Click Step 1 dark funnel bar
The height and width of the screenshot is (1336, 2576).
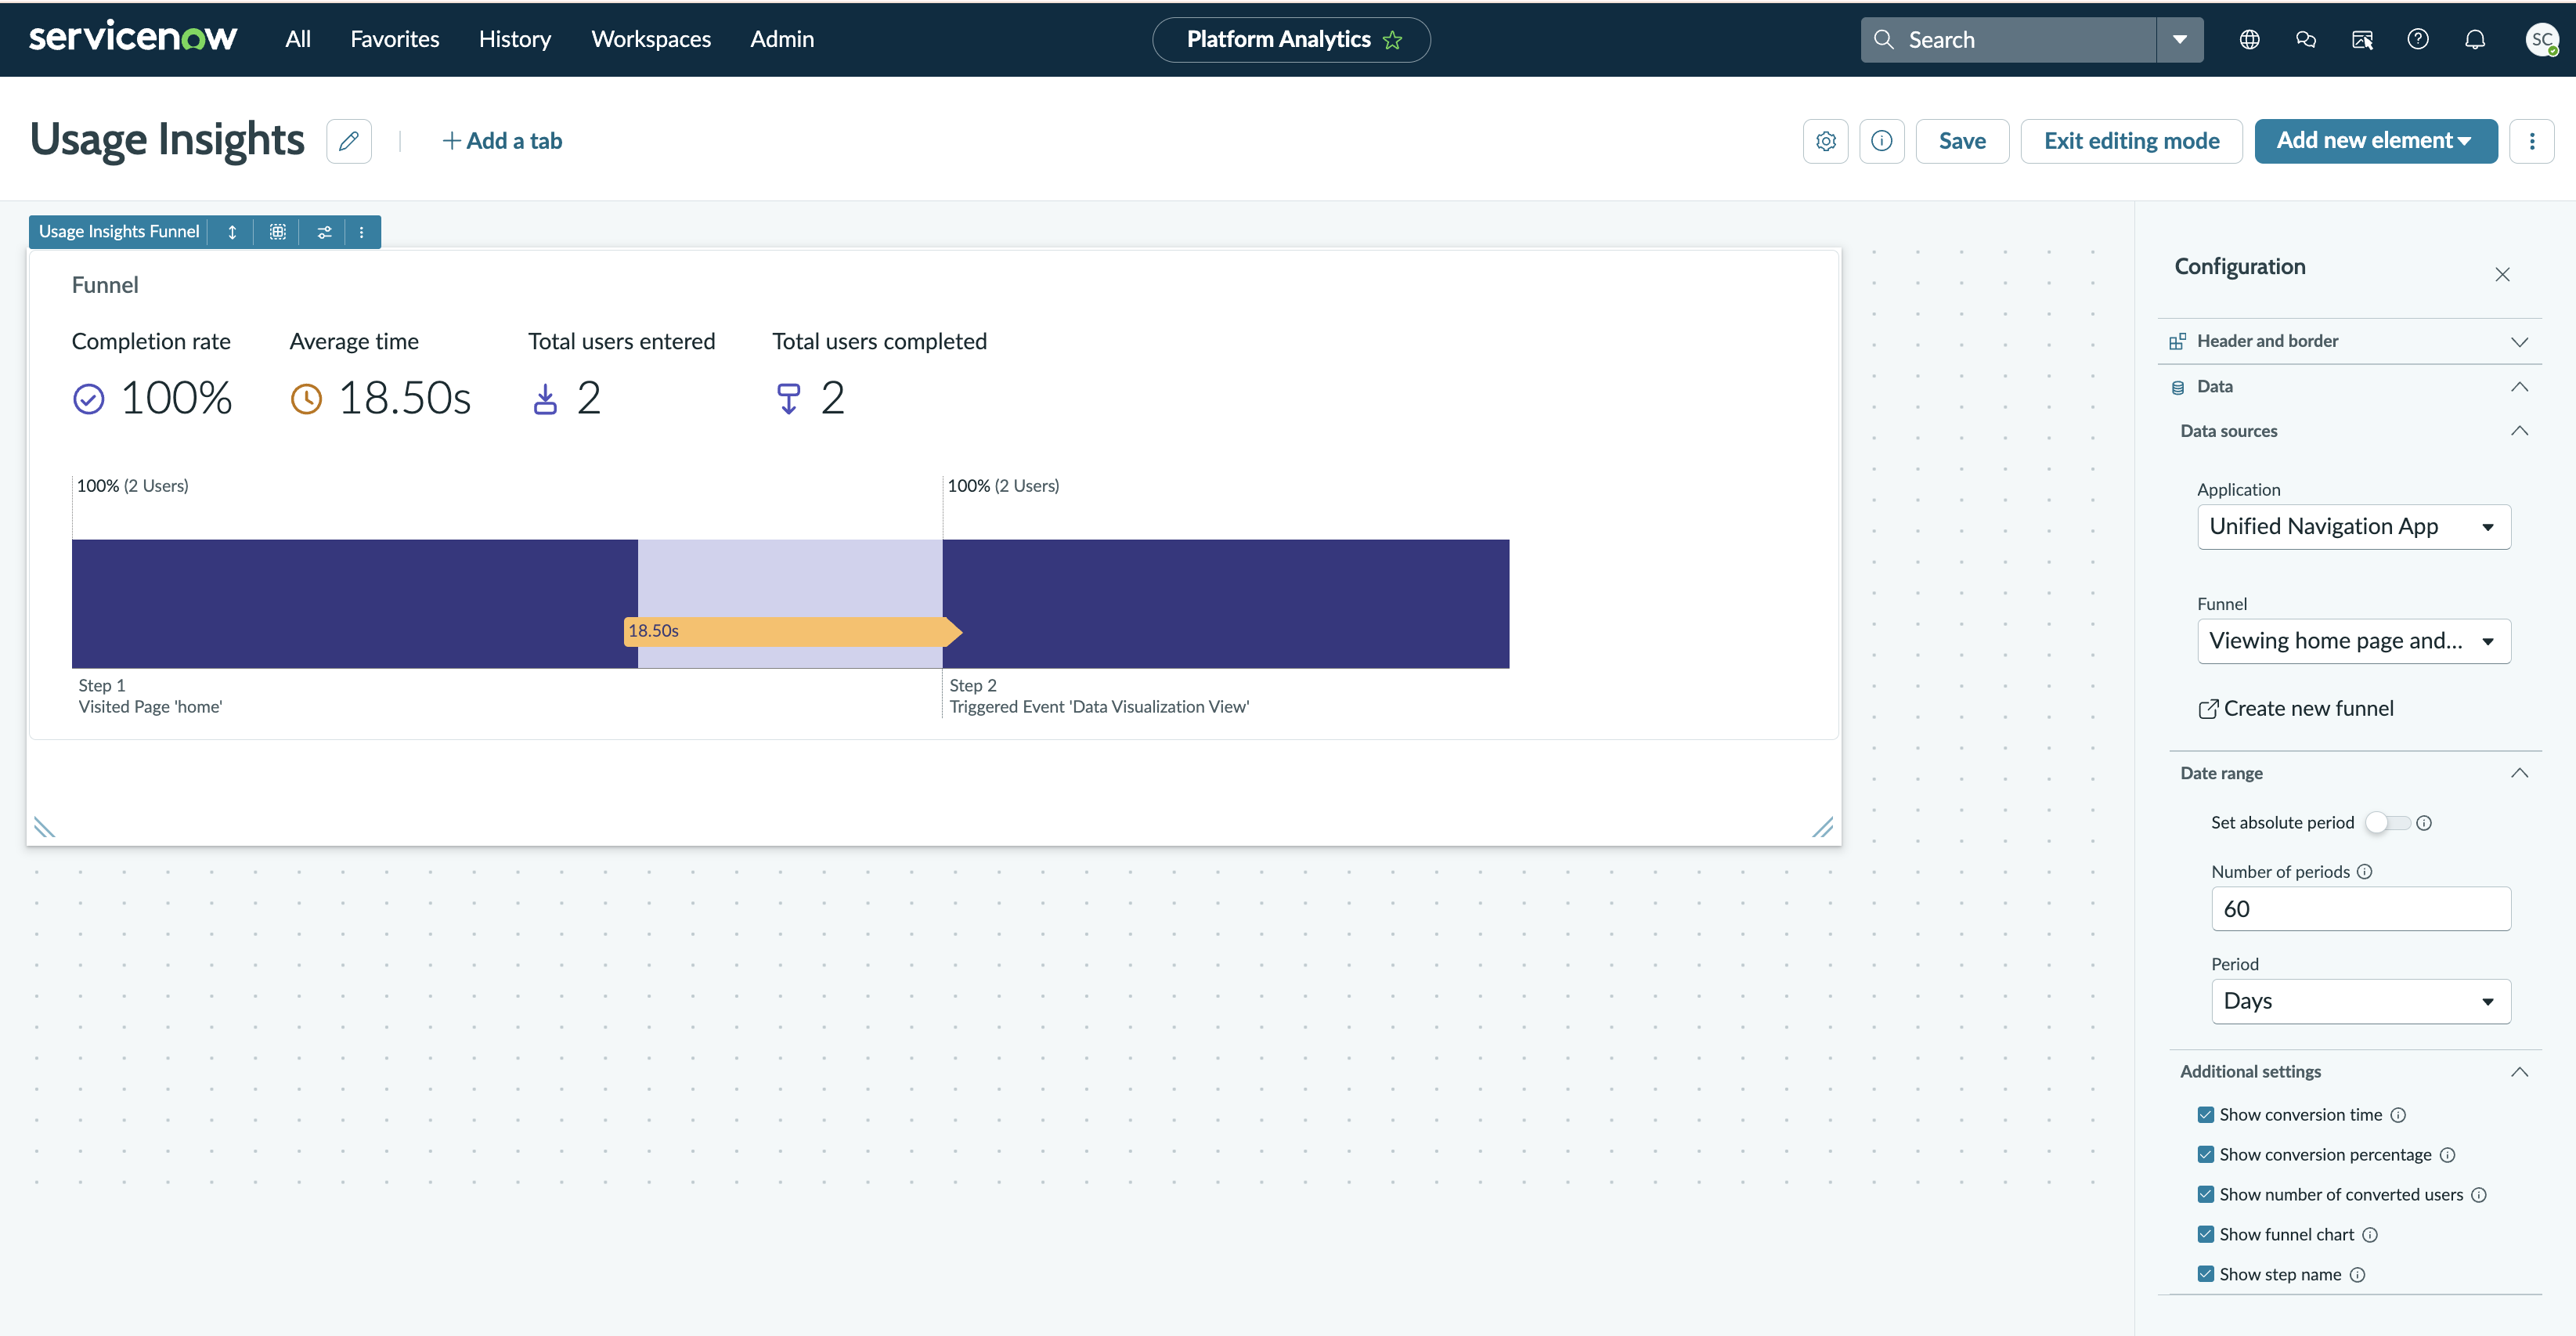[355, 604]
